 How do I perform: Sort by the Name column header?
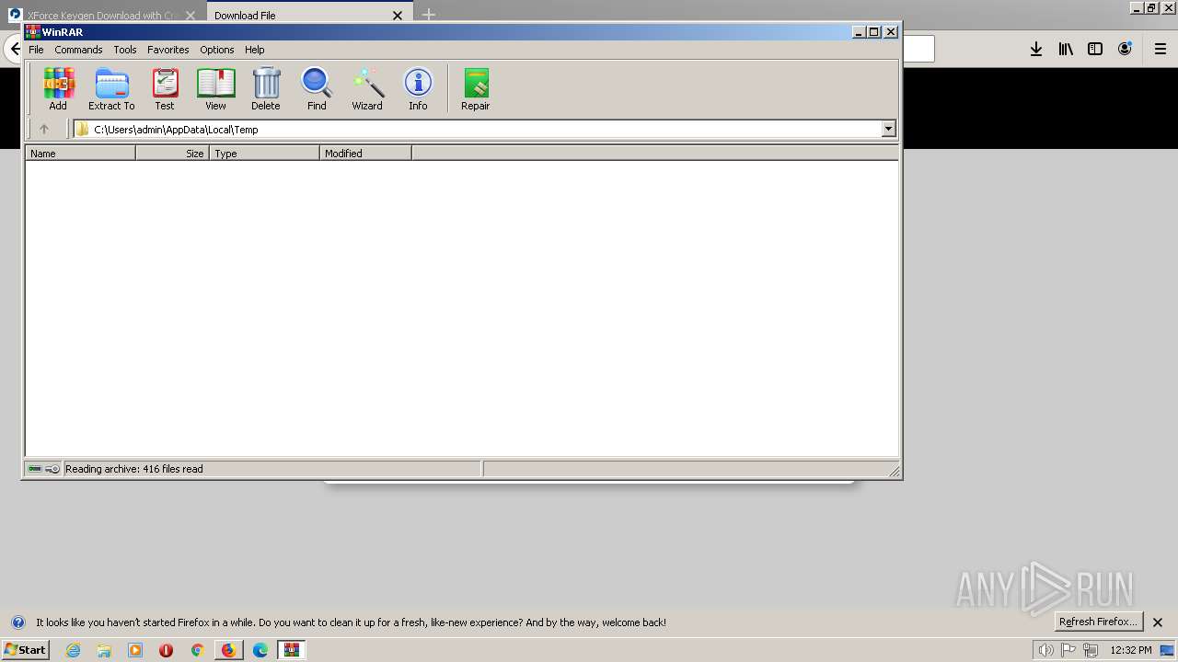(x=80, y=154)
